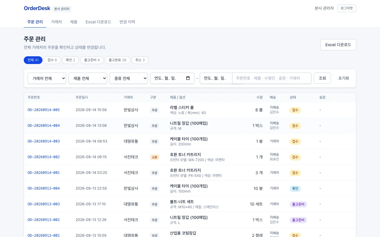The height and width of the screenshot is (237, 380).
Task: Filter by 출고완료 26 status chip
Action: 118,60
